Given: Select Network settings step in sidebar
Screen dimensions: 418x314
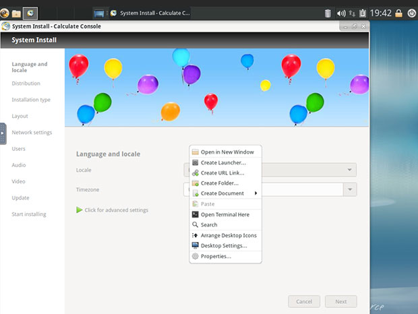Looking at the screenshot, I should [x=32, y=132].
